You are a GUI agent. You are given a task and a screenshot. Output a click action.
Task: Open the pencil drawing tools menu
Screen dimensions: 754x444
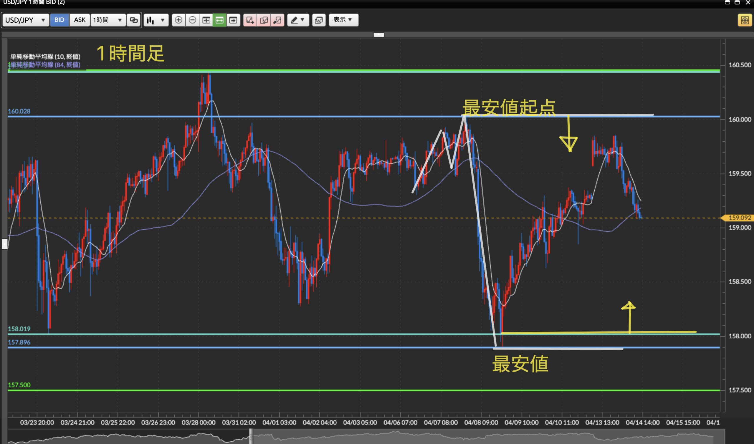click(x=298, y=20)
